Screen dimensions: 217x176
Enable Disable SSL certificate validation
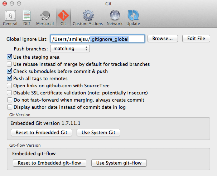(9, 93)
